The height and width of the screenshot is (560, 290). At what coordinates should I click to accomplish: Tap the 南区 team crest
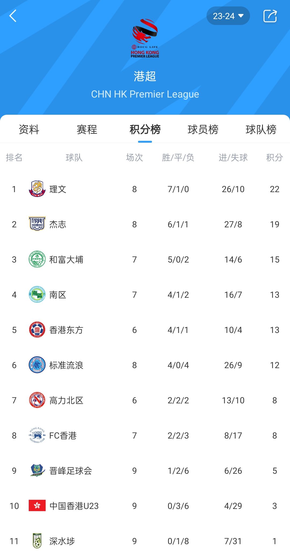pos(37,295)
